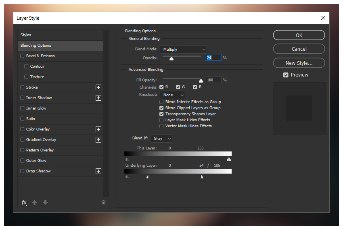Enable the Bevel & Emboss checkbox
The image size is (343, 230).
point(22,56)
